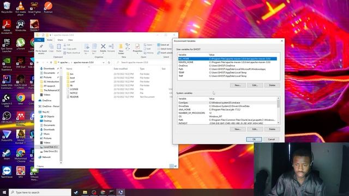The image size is (349, 196).
Task: Open OBS Studio desktop shortcut
Action: tap(7, 118)
